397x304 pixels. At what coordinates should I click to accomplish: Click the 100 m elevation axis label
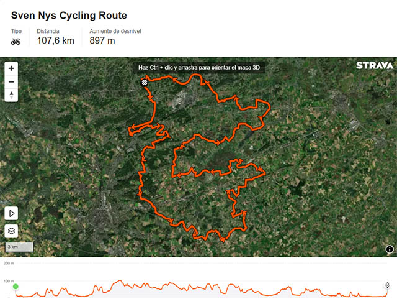9,282
